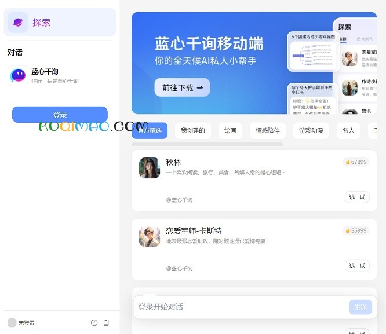This screenshot has width=386, height=334.
Task: Click the @蓝心千询 author under 恋爱军师-卡斯特
Action: [x=179, y=269]
